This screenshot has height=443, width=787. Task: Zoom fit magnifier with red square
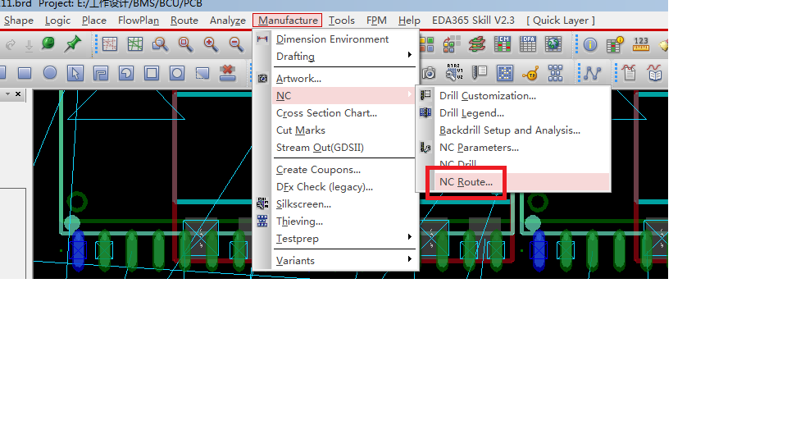pyautogui.click(x=186, y=44)
